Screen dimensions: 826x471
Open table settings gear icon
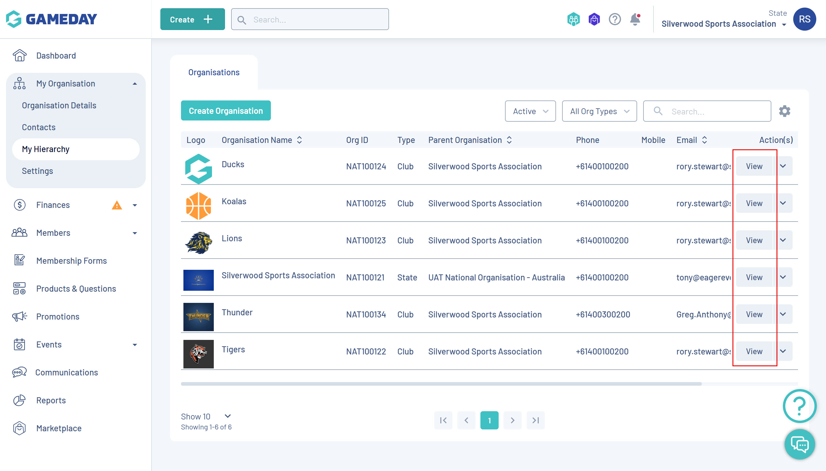[x=784, y=111]
